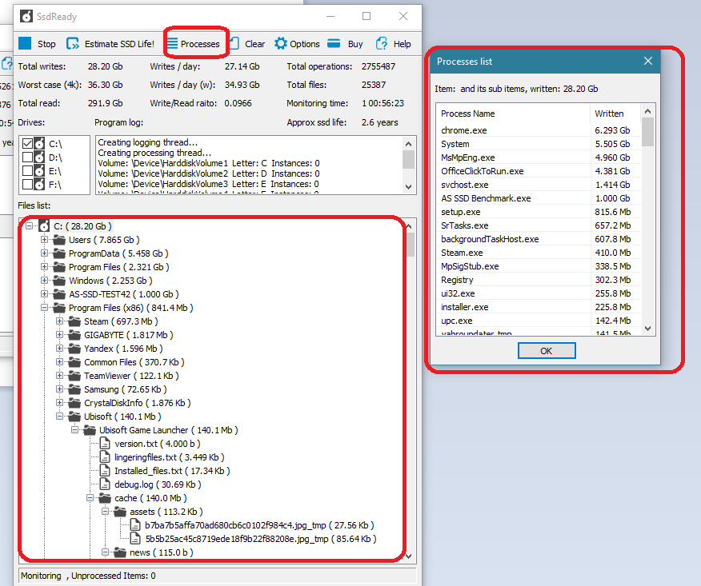Viewport: 701px width, 586px height.
Task: Click the Steam folder icon
Action: pyautogui.click(x=74, y=321)
